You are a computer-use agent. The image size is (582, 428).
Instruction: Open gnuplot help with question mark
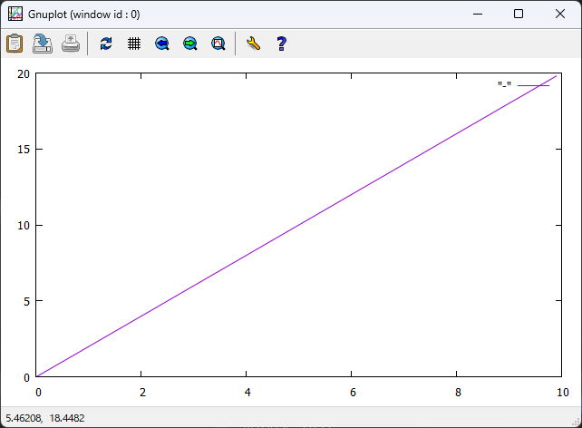click(x=281, y=43)
